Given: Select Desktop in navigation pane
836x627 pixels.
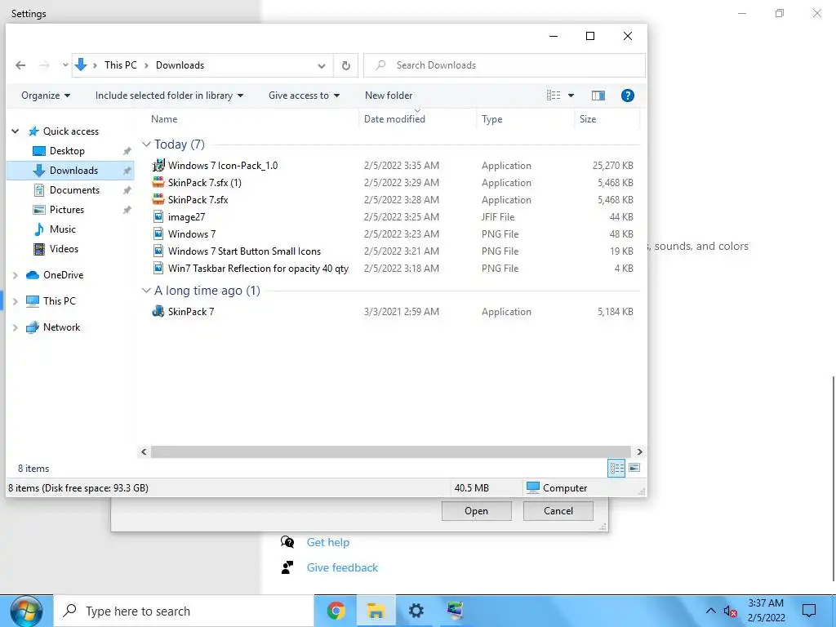Looking at the screenshot, I should coord(67,151).
